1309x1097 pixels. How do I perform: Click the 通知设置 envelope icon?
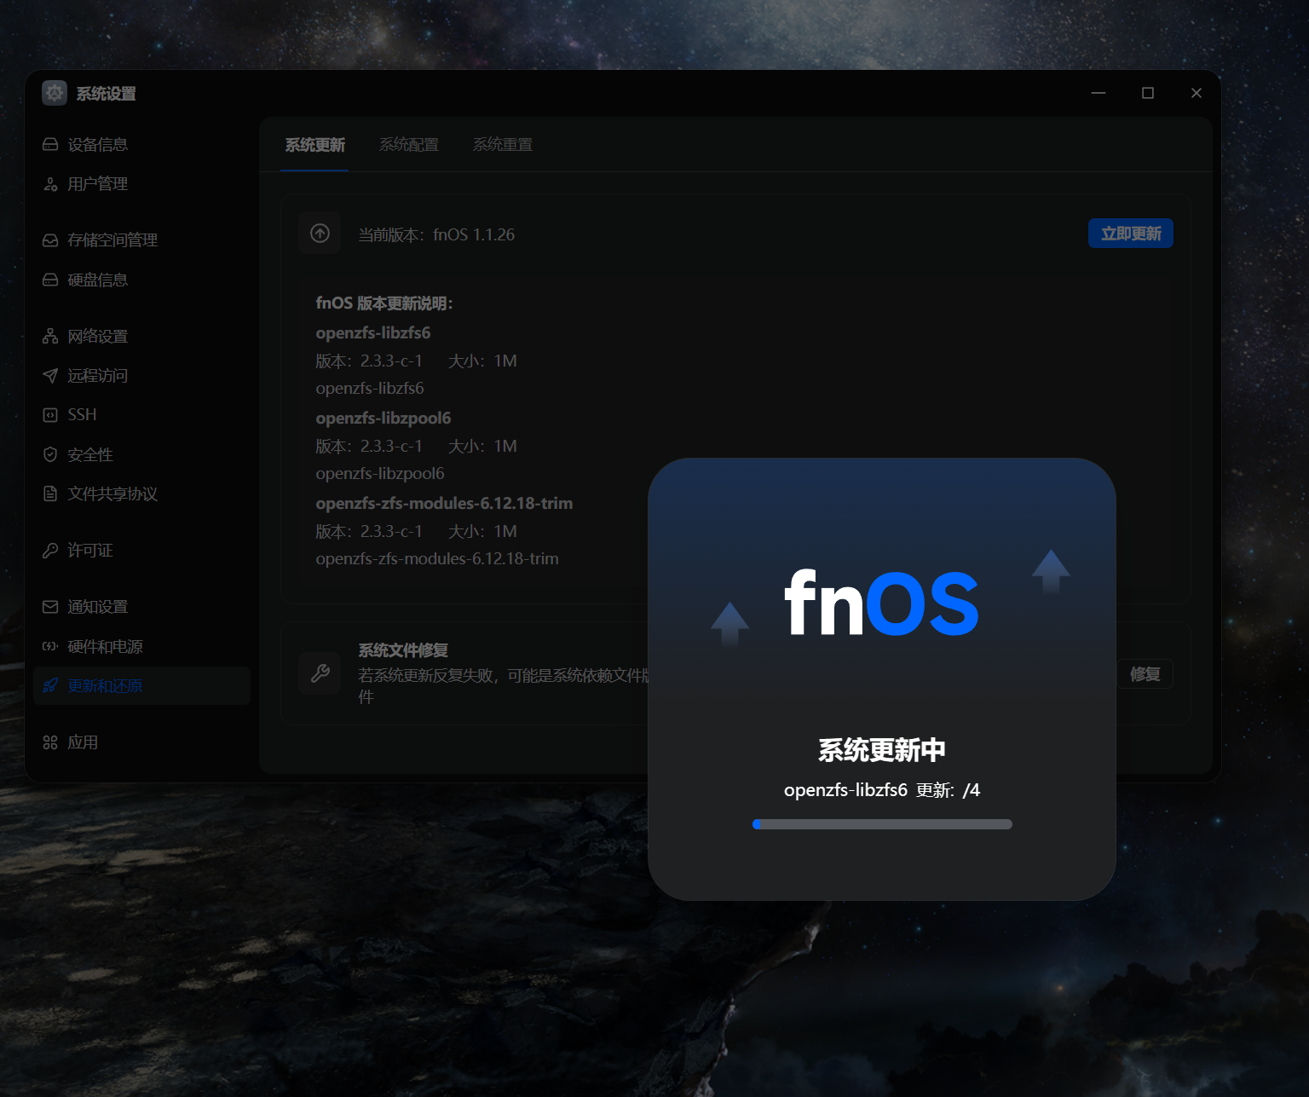pos(50,607)
